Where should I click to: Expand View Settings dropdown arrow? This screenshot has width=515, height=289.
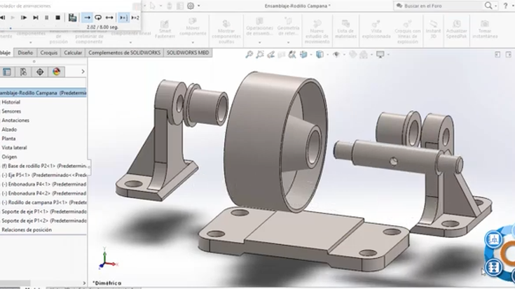click(x=388, y=55)
